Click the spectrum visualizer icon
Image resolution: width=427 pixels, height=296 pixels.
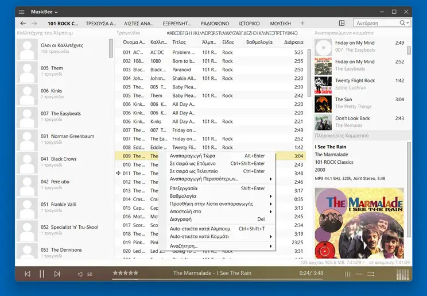tap(403, 275)
